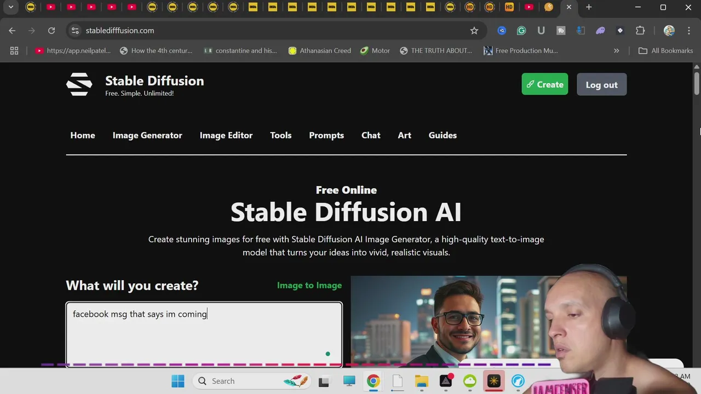Viewport: 701px width, 394px height.
Task: Open the Athanasian Creed bookmark
Action: click(319, 50)
